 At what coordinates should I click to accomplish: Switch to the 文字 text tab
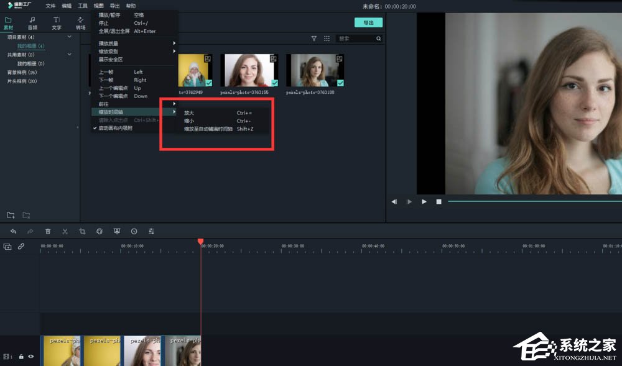(x=57, y=24)
